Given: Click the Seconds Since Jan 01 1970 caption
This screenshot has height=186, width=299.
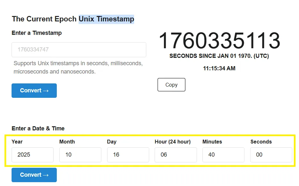Looking at the screenshot, I should pos(219,56).
